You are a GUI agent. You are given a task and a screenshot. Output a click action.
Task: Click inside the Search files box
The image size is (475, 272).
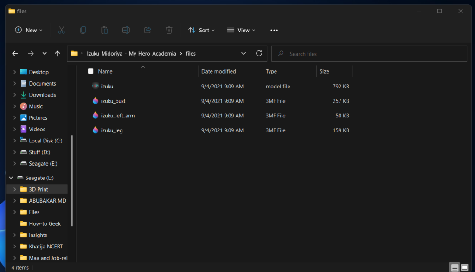pos(371,54)
